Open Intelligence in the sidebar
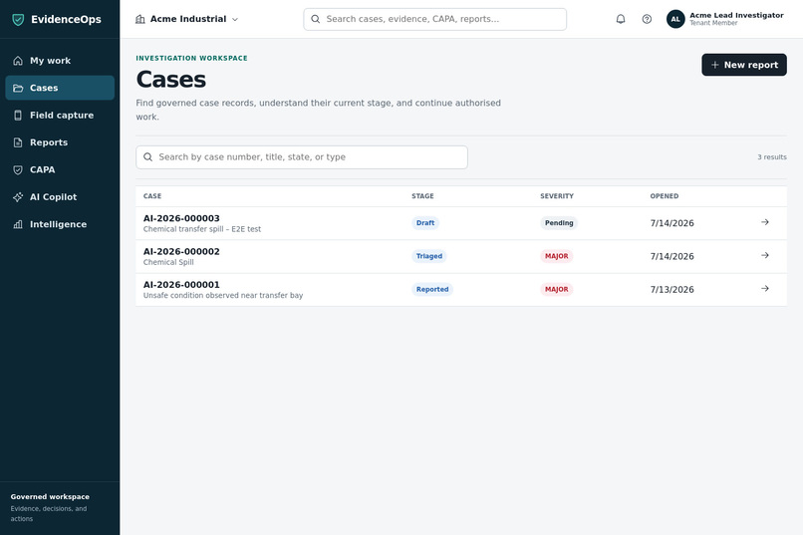The image size is (803, 535). pos(60,224)
